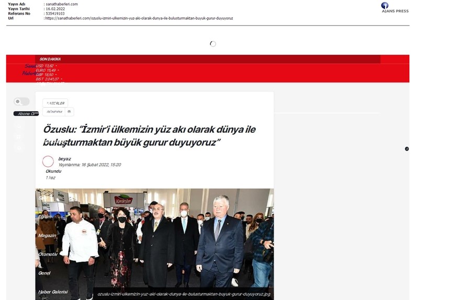Click the image filename caption ending in .jpg
This screenshot has width=449, height=300.
point(184,294)
